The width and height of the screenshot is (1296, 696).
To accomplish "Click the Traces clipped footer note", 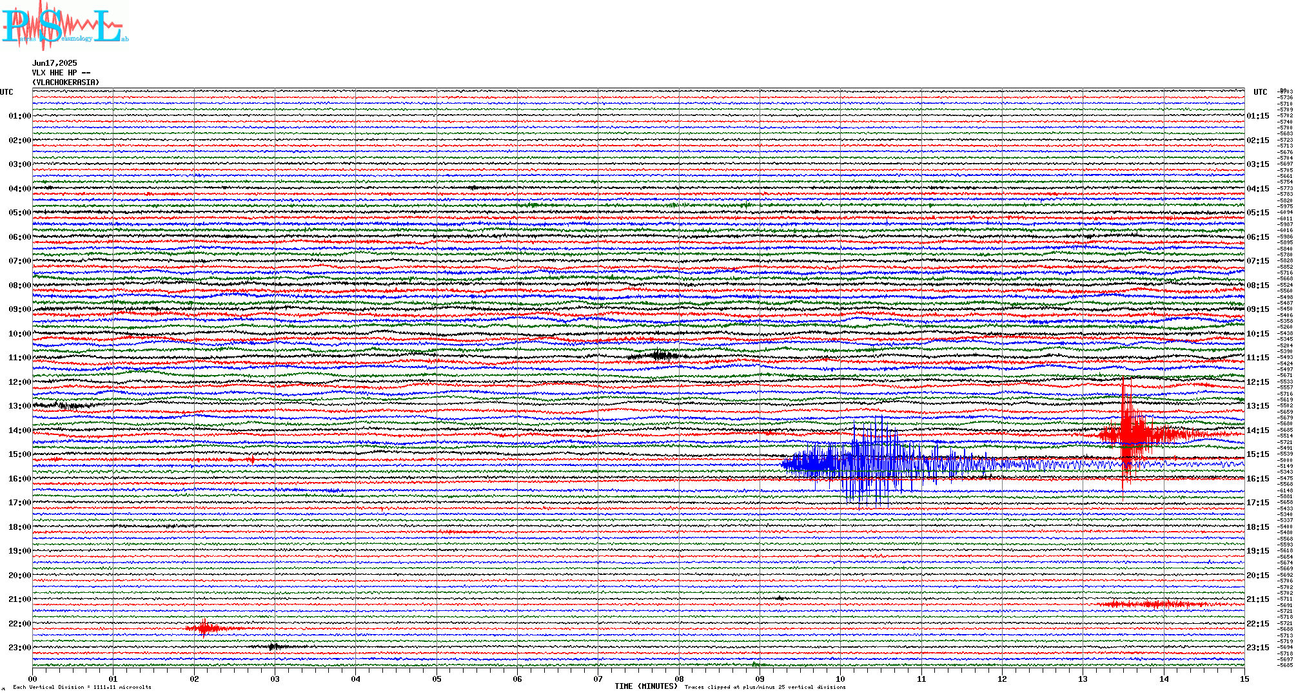I will (765, 687).
